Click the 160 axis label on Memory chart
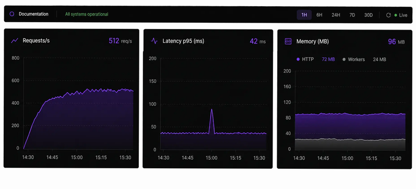 [288, 86]
